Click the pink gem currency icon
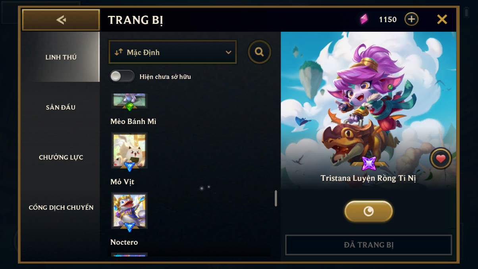Viewport: 478px width, 269px height. coord(364,19)
